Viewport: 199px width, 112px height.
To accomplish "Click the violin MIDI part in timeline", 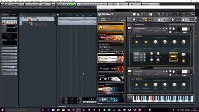I will (x=77, y=23).
